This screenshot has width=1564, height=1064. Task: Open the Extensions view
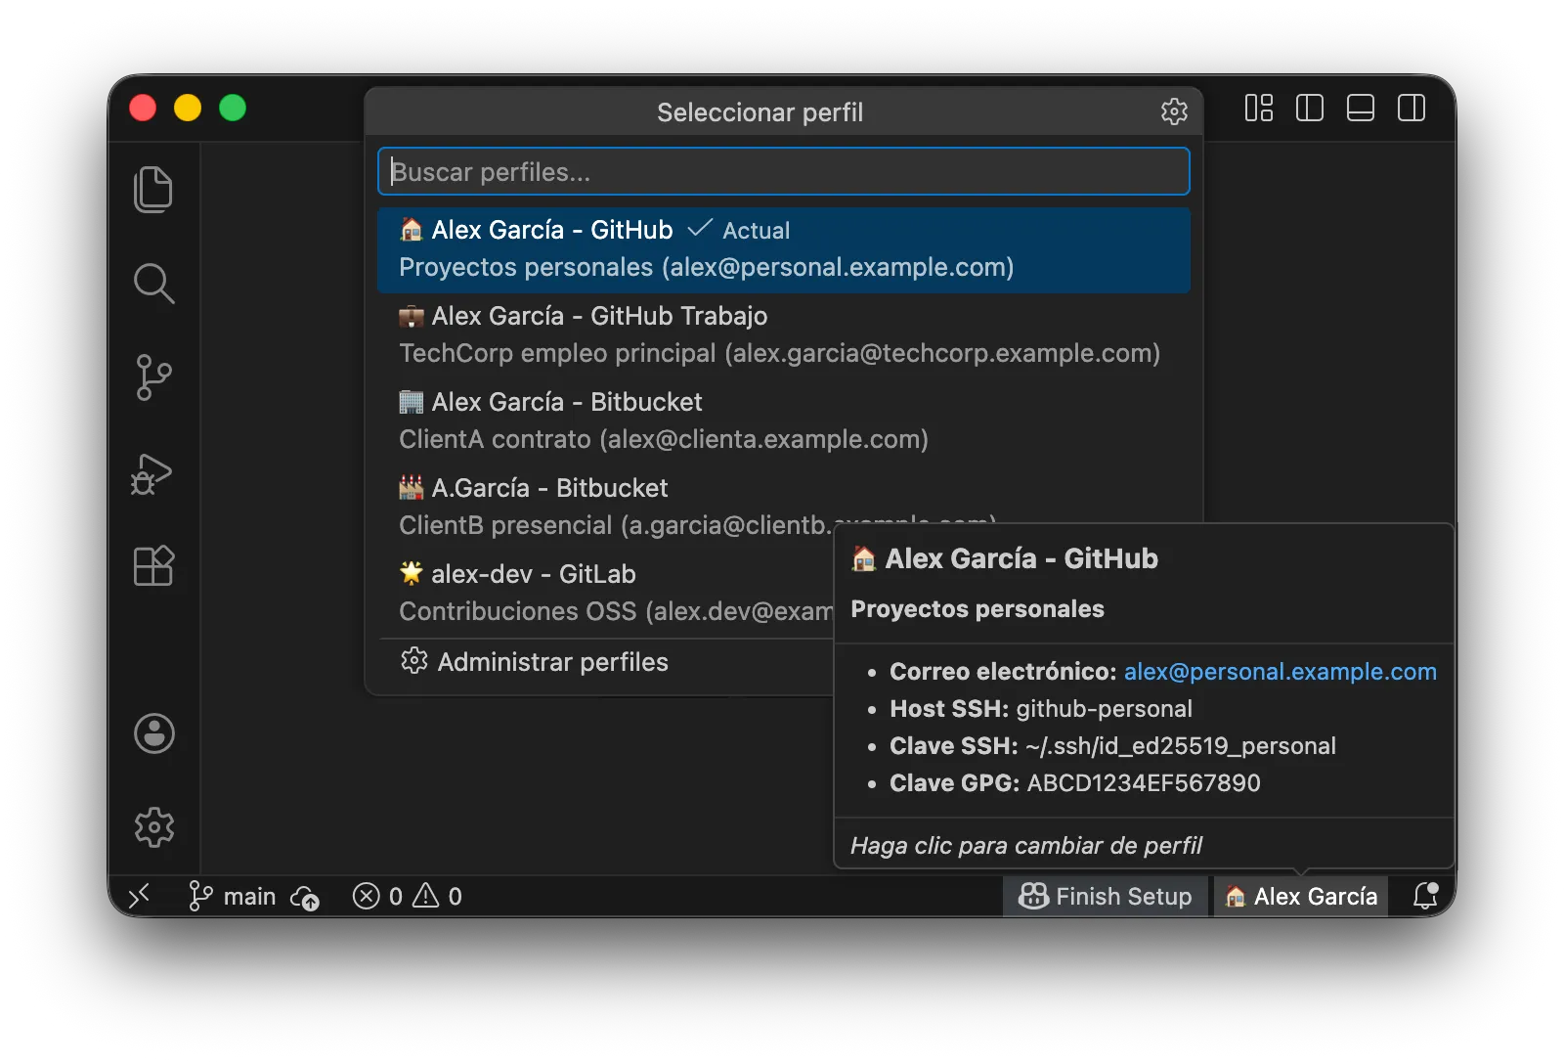click(x=153, y=565)
